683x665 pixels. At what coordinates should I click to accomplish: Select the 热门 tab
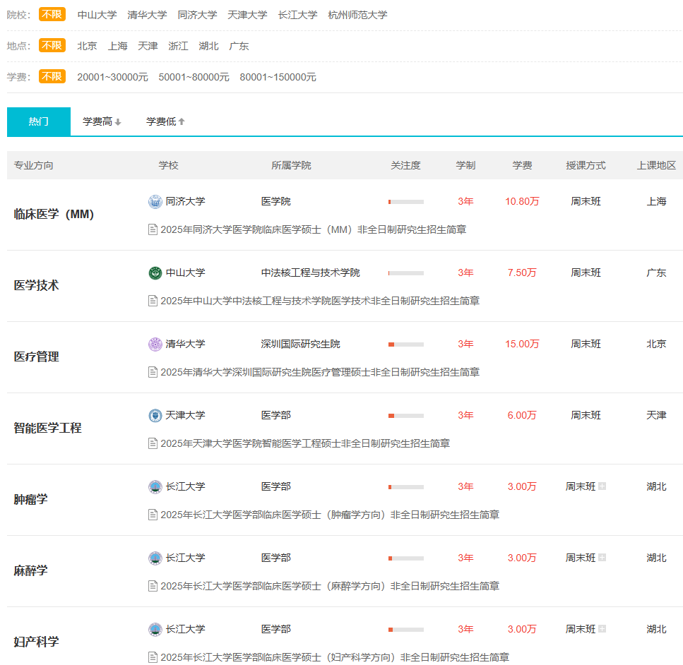point(39,121)
